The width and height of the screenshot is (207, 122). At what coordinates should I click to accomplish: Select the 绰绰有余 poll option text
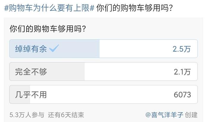coord(31,49)
